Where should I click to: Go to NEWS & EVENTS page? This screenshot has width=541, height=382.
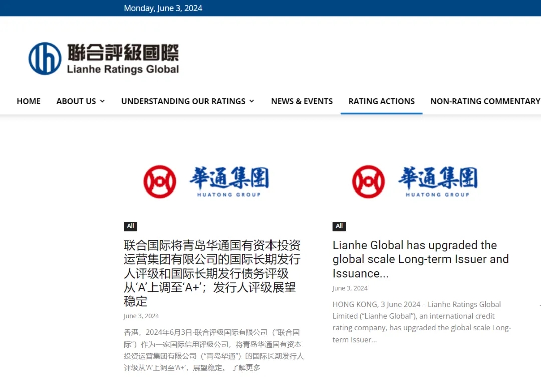click(302, 101)
